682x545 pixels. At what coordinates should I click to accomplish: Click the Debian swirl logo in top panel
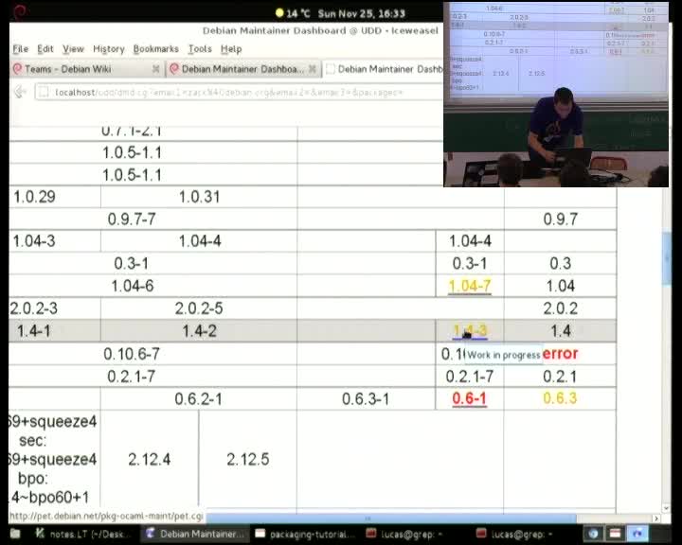click(x=20, y=11)
